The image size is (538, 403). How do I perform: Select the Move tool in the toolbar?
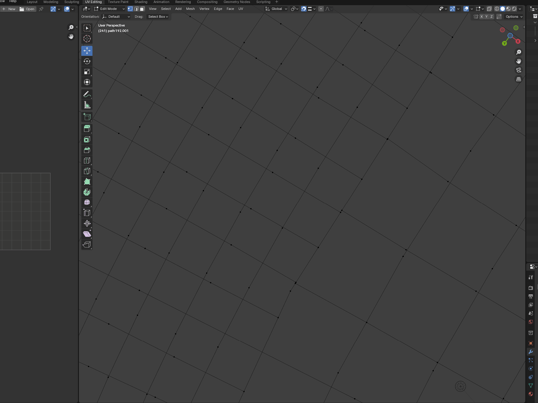[x=87, y=51]
